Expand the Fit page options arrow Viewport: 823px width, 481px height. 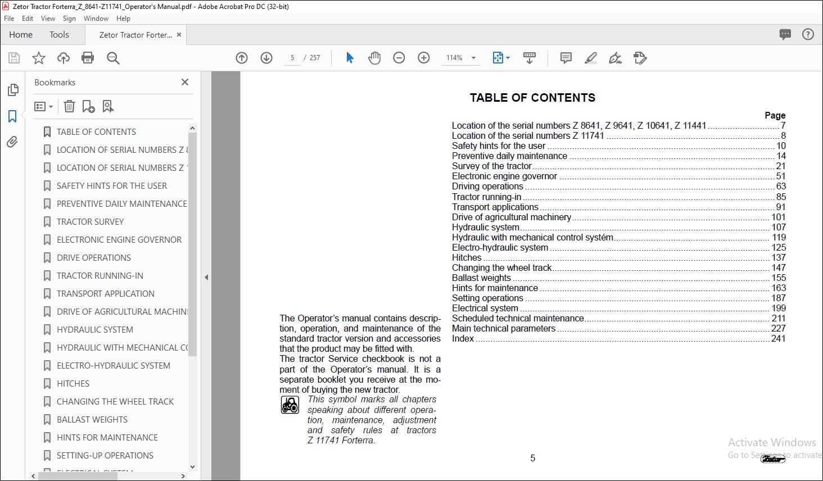coord(508,58)
